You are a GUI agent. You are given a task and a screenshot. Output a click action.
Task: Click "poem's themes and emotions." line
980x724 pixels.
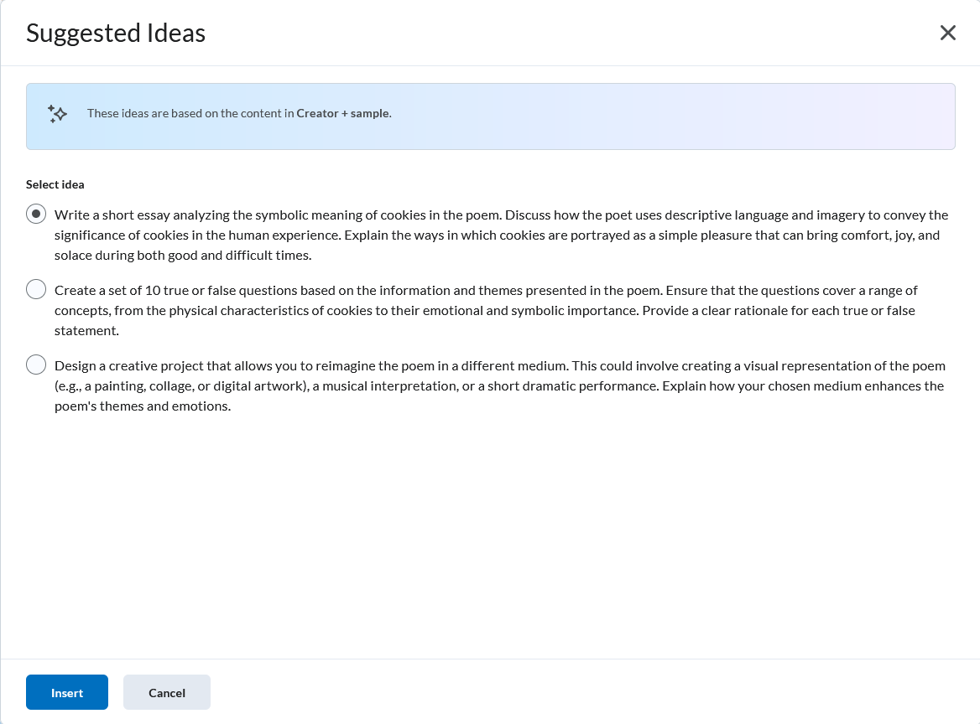point(143,406)
